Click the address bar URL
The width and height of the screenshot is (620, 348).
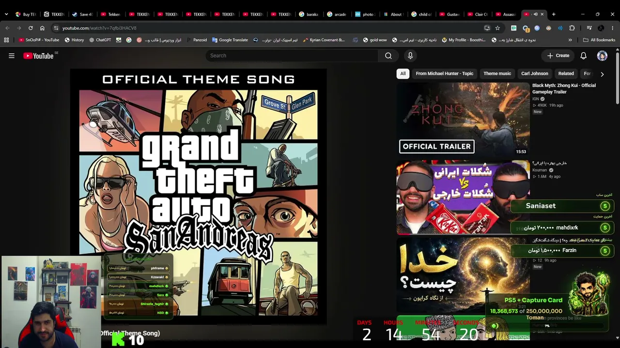tap(99, 28)
